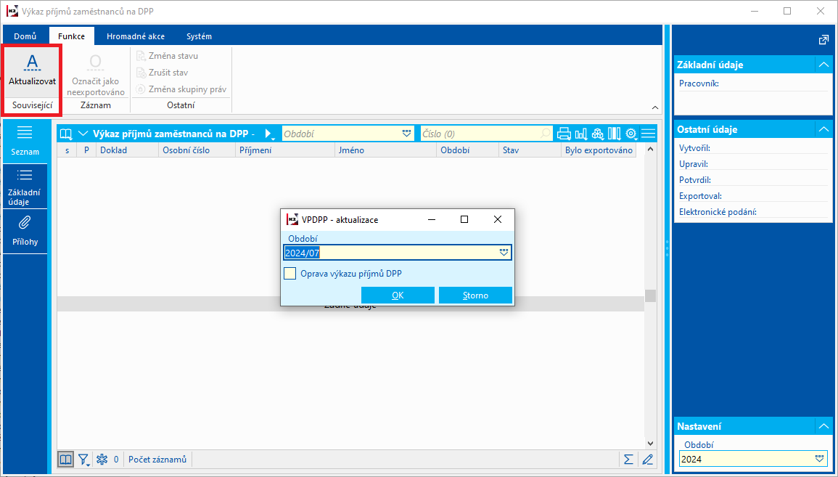This screenshot has height=477, width=838.
Task: Close the VPDPP - aktualizace dialog
Action: [x=498, y=219]
